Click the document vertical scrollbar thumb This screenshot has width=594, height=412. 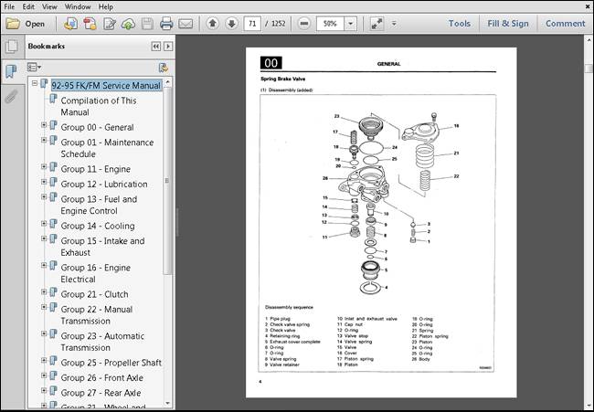(589, 69)
